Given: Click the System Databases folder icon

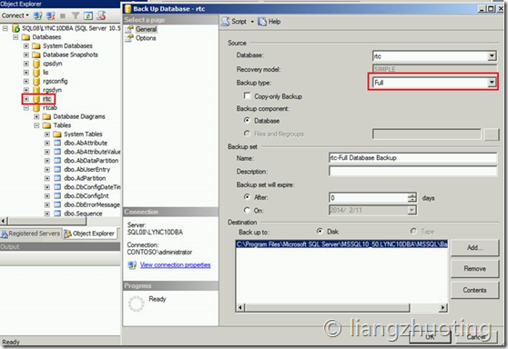Looking at the screenshot, I should (36, 46).
